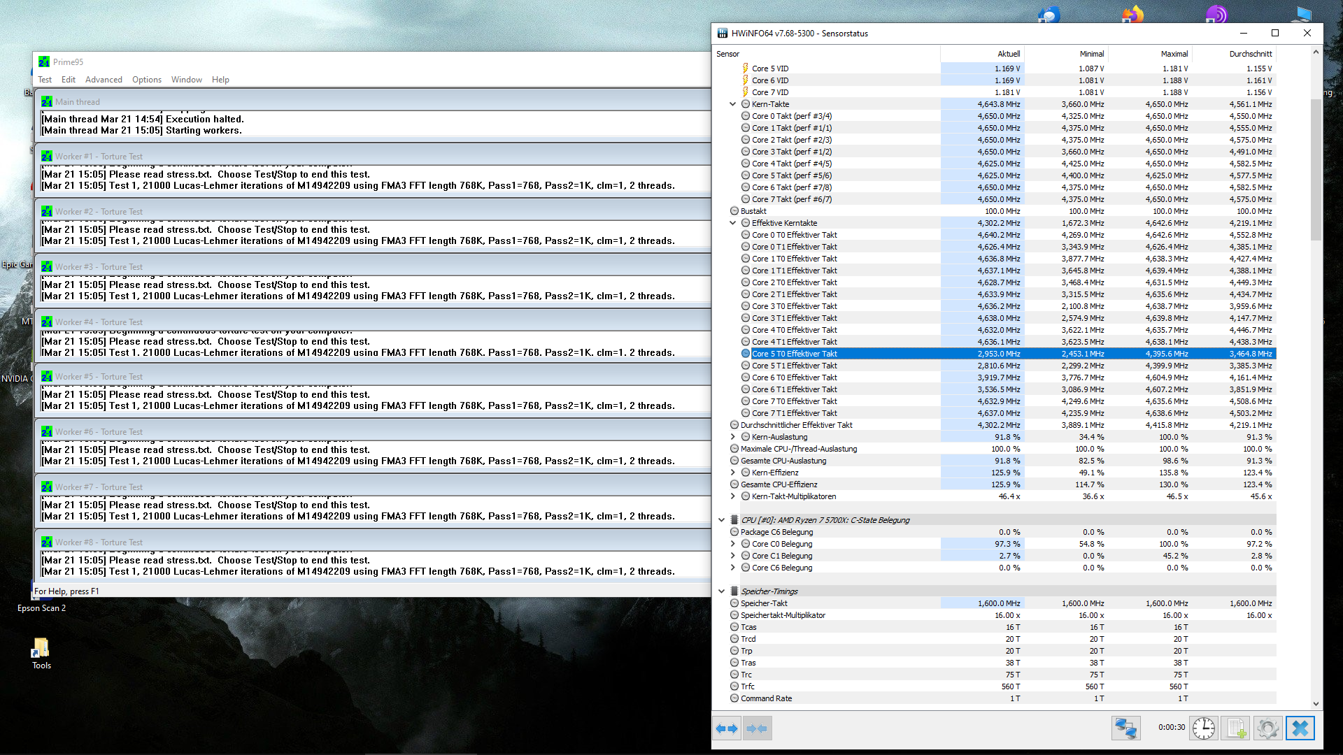The width and height of the screenshot is (1343, 755).
Task: Click the sensor list scroll down arrow
Action: 1316,704
